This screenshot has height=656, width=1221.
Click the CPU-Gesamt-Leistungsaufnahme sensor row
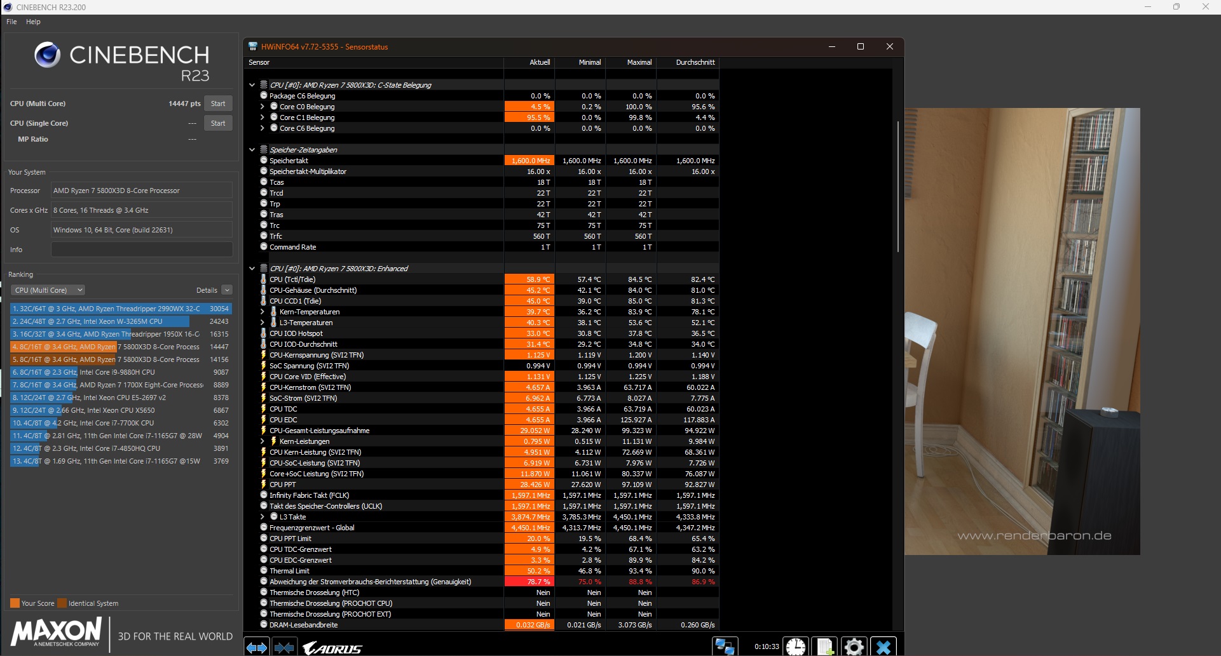(483, 431)
